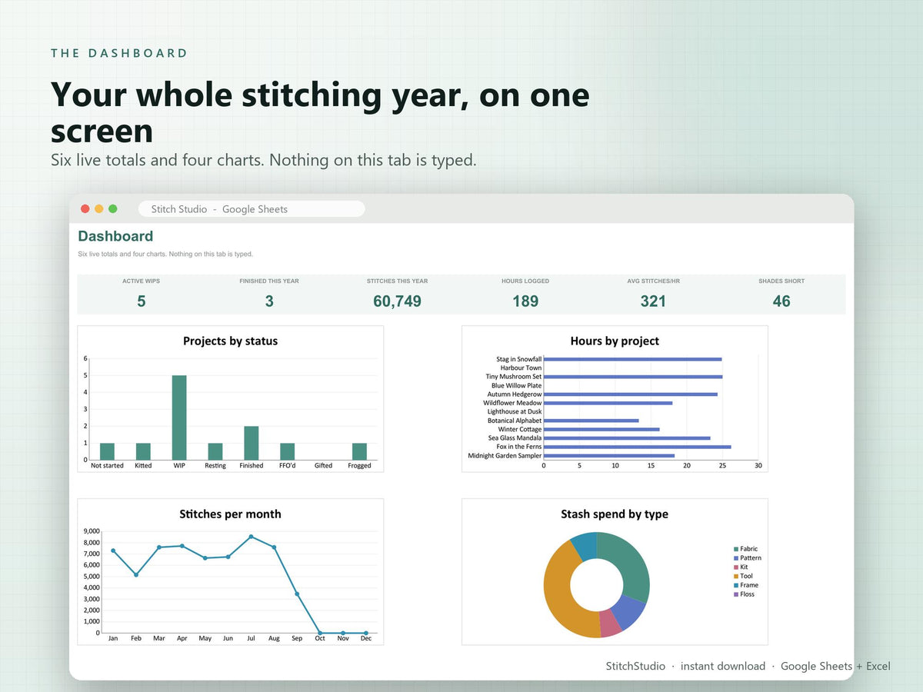Click the Midnight Garden Sampler project label
This screenshot has height=692, width=923.
(x=505, y=456)
